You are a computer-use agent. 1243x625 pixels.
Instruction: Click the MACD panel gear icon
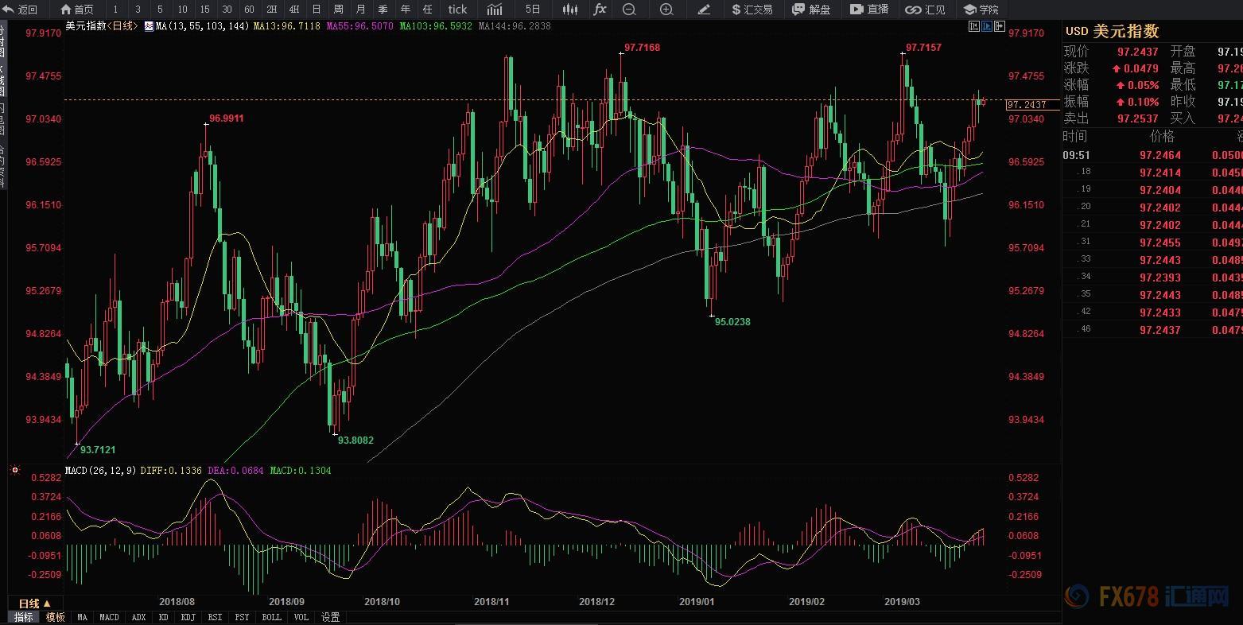point(14,471)
